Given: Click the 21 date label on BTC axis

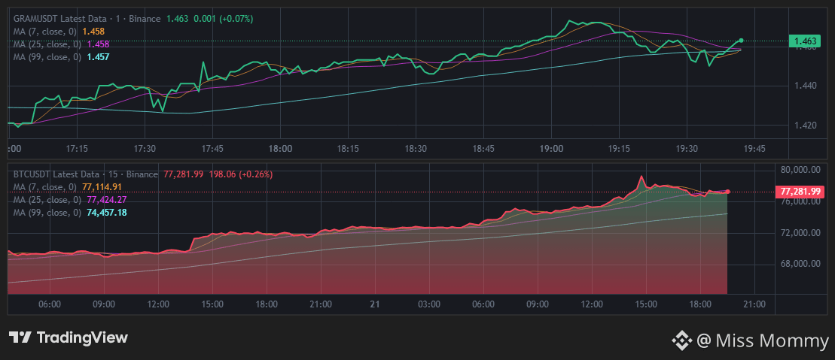Looking at the screenshot, I should [375, 304].
